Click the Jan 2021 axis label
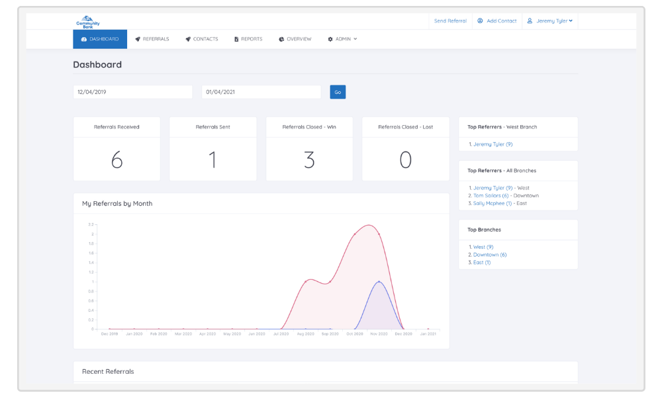The image size is (662, 397). [428, 334]
